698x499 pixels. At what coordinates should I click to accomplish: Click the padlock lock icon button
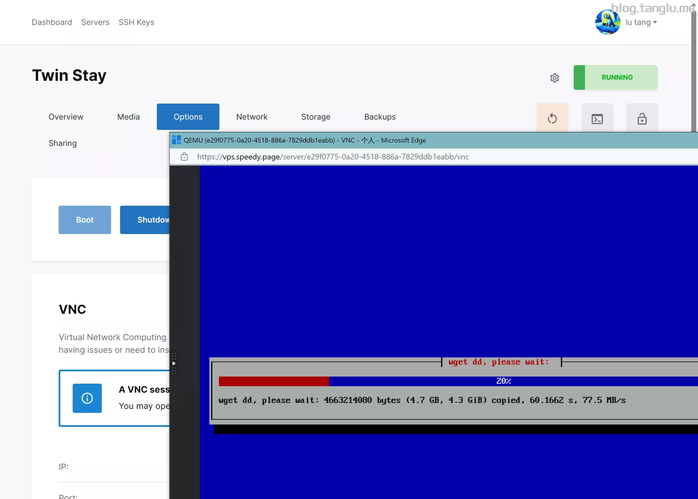[x=642, y=119]
